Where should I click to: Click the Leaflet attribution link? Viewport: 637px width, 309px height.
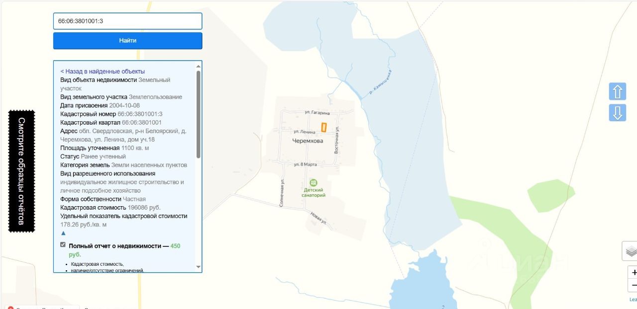tap(633, 300)
